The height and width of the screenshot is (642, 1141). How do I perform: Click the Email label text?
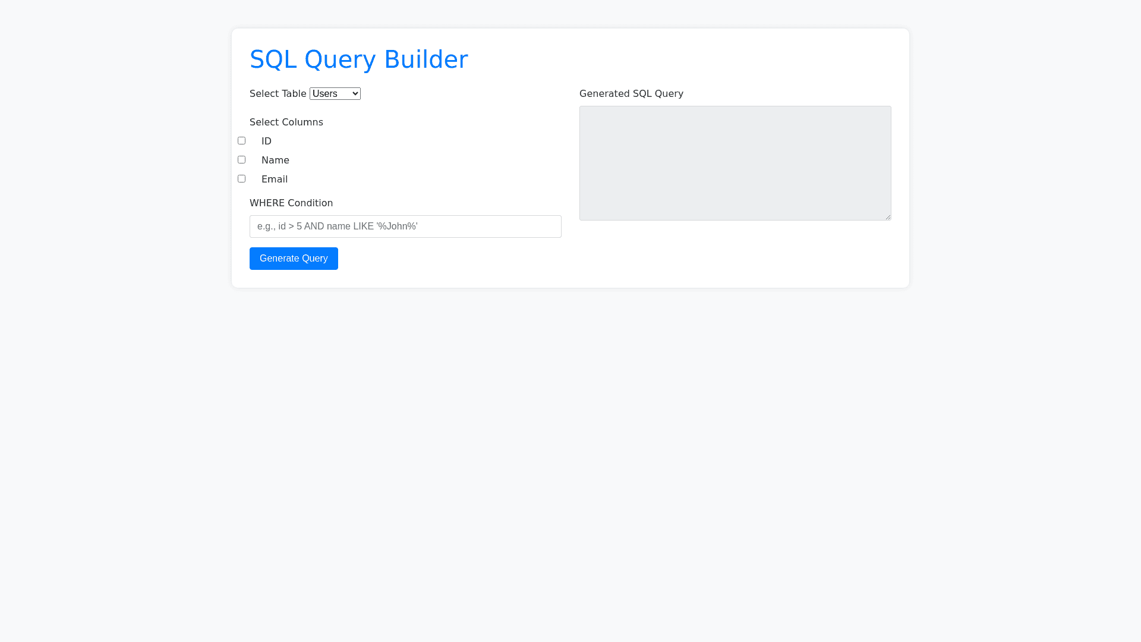click(275, 180)
